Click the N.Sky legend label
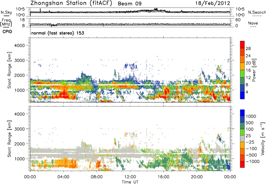Screen dimensions: 266x184 point(6,12)
